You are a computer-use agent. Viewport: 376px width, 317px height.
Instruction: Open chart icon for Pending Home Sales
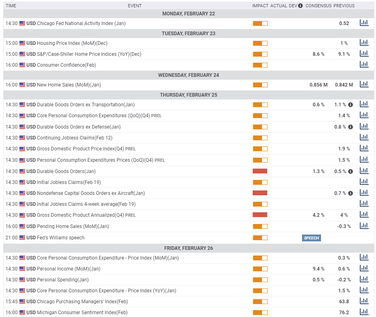click(364, 226)
